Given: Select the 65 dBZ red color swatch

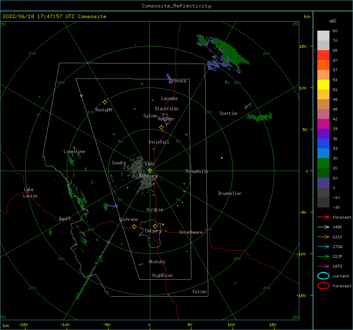Looking at the screenshot, I should (323, 55).
